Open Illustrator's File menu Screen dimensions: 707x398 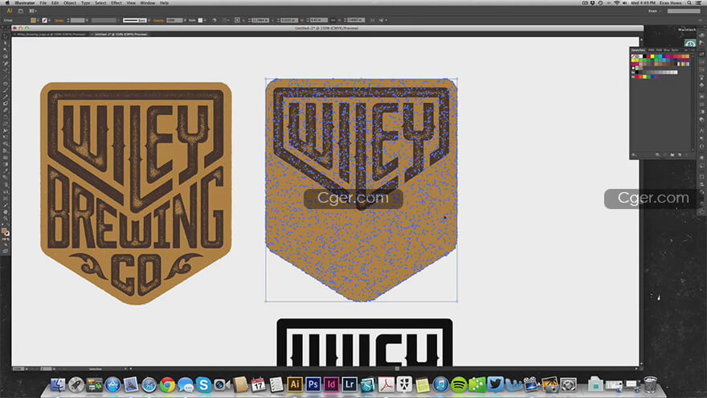click(x=43, y=2)
